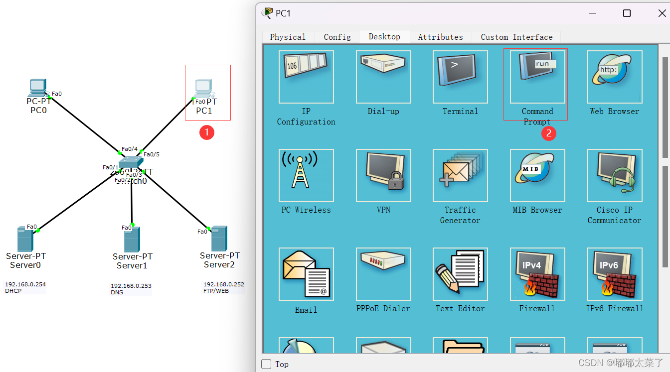Screen dimensions: 670x372
Task: Launch the Text Editor app
Action: 460,274
